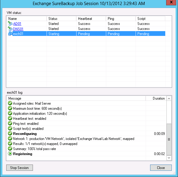The height and width of the screenshot is (177, 178).
Task: Close the dialog with the red X
Action: coord(171,2)
